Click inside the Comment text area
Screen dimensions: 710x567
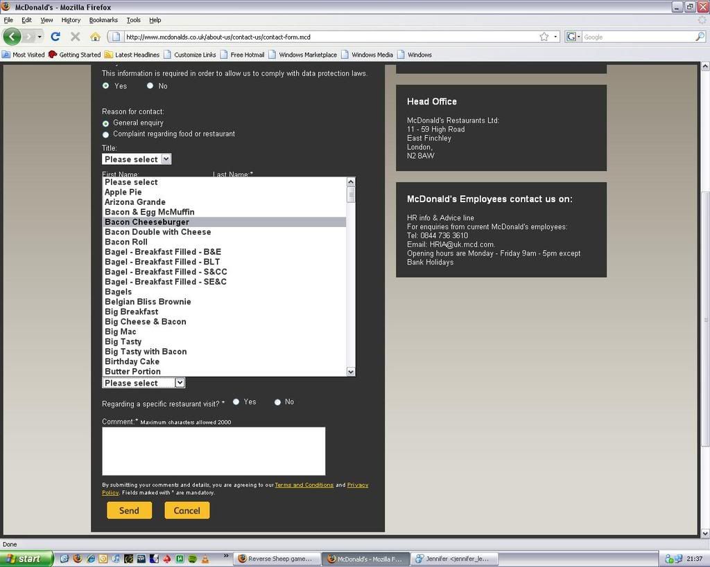pyautogui.click(x=214, y=451)
